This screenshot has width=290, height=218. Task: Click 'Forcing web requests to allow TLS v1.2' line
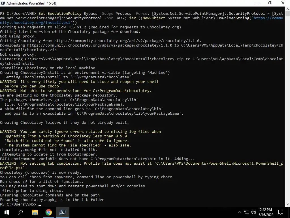coord(91,27)
